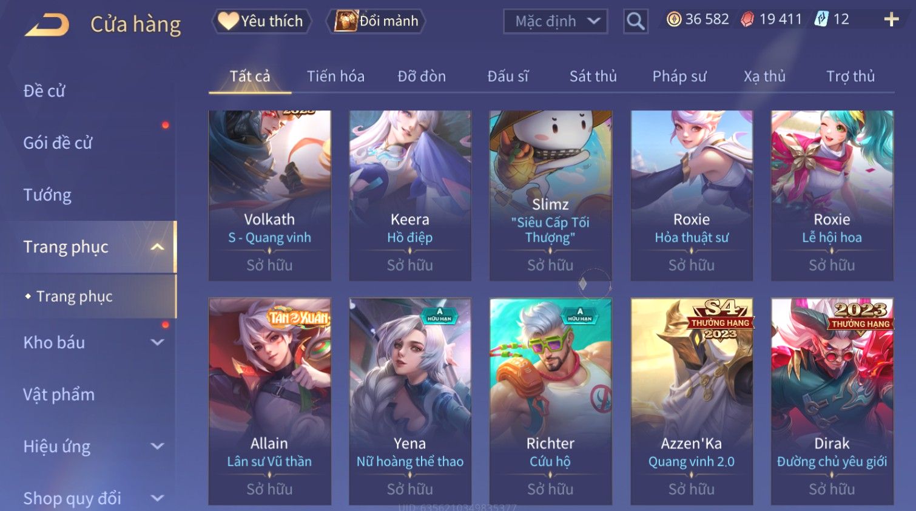This screenshot has width=916, height=511.
Task: Open Yêu thích heart favorites
Action: [261, 21]
